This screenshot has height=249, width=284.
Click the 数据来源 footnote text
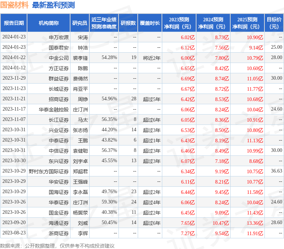coord(57,246)
